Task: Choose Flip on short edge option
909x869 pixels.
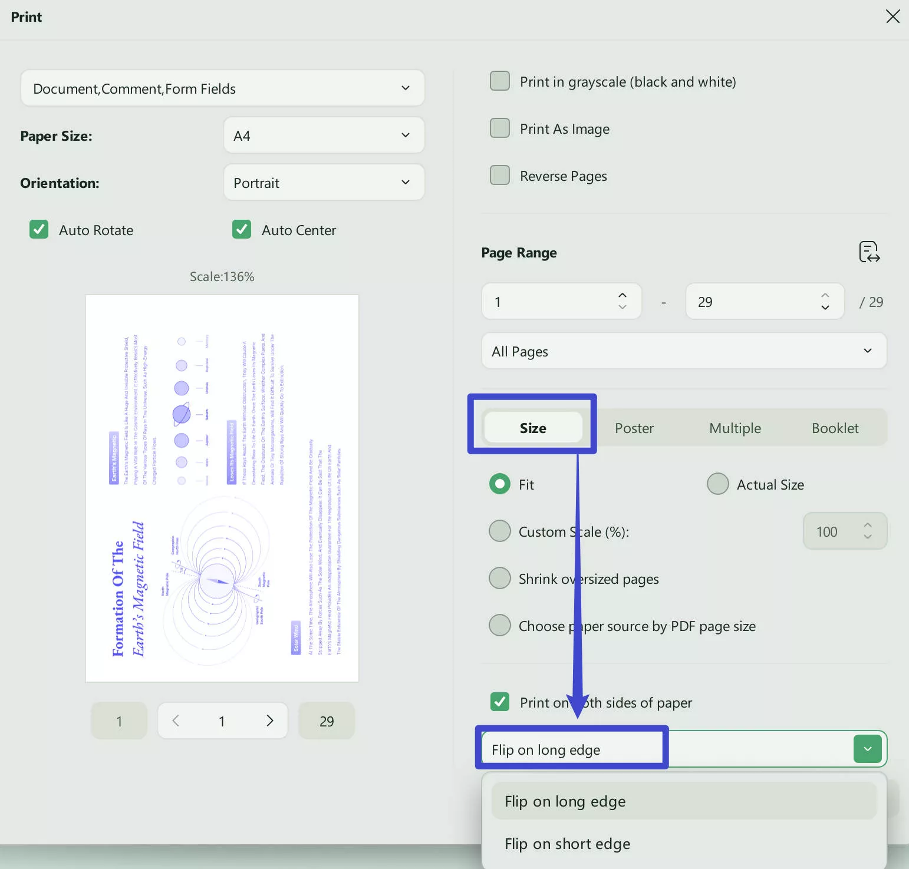Action: click(567, 844)
